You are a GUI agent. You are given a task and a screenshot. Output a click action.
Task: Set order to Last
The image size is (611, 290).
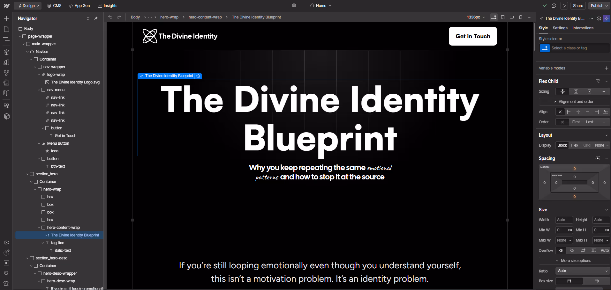590,122
